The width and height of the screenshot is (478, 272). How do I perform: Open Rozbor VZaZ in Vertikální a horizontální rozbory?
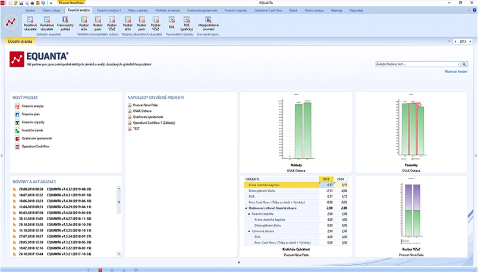tap(112, 24)
